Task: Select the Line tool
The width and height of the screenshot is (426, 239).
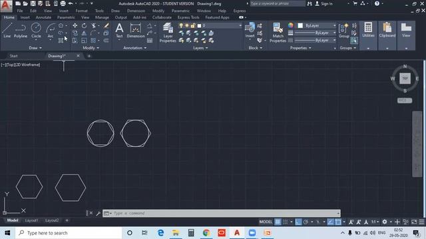Action: 7,30
